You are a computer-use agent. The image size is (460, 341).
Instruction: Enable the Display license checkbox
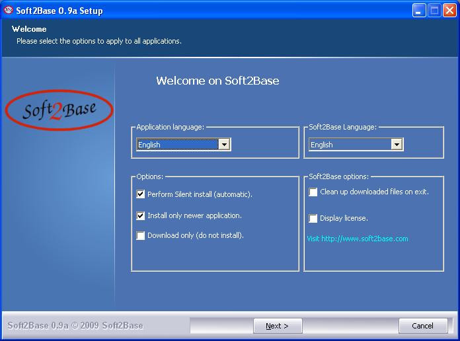pyautogui.click(x=313, y=218)
